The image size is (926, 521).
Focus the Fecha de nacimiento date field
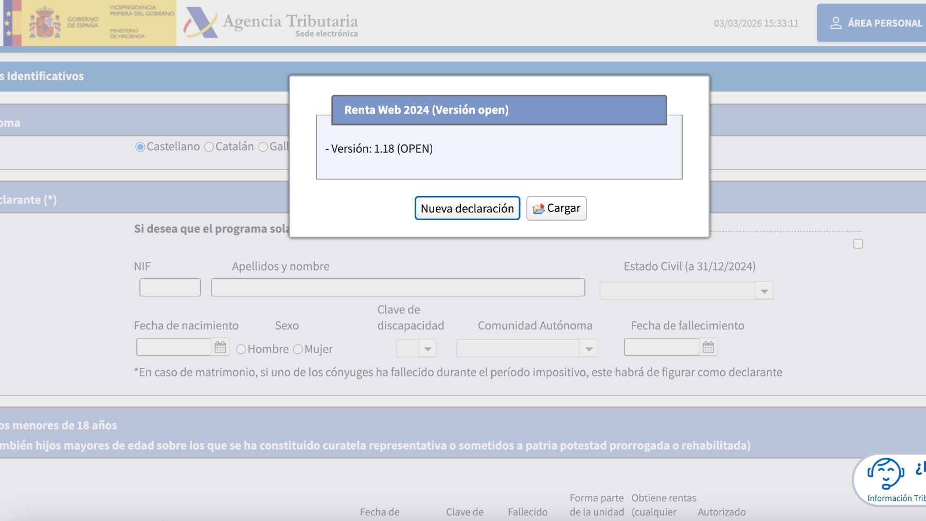(x=174, y=347)
